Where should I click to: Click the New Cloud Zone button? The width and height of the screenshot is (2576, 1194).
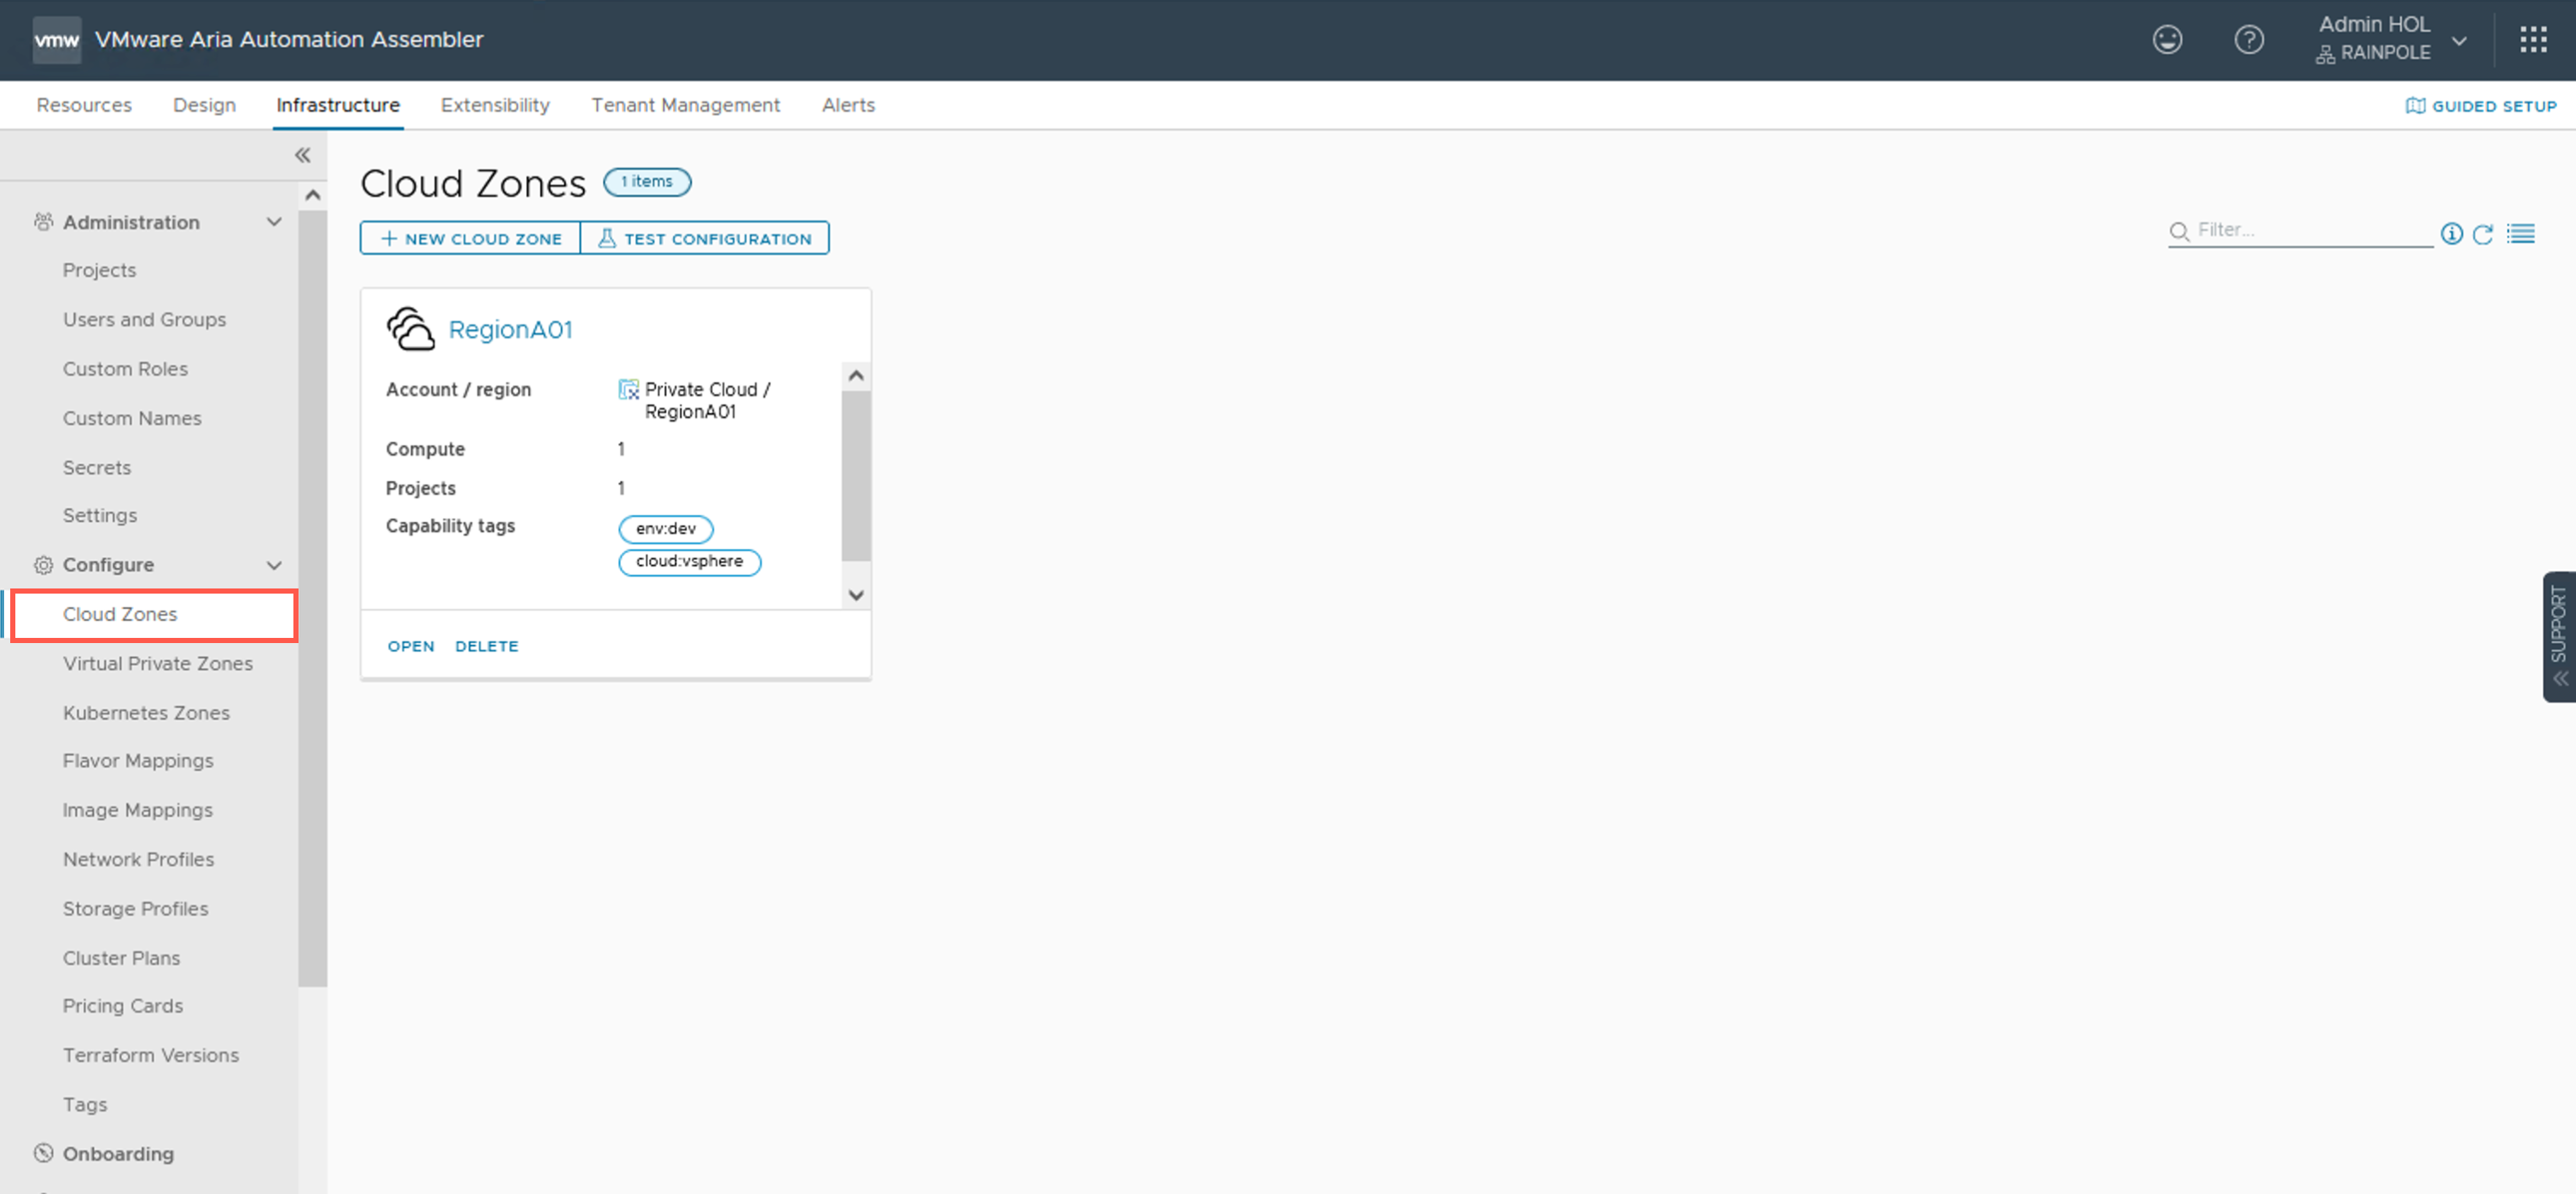(x=470, y=239)
